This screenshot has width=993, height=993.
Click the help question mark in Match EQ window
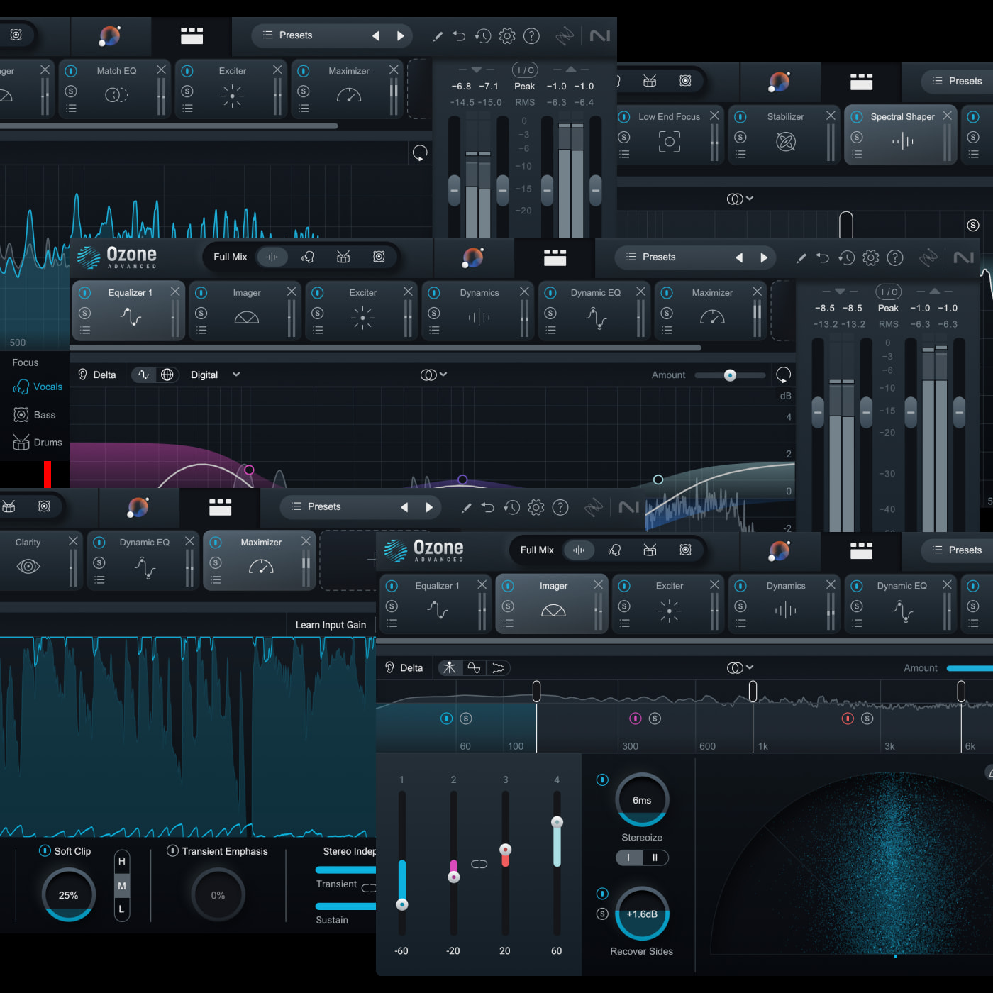(531, 35)
